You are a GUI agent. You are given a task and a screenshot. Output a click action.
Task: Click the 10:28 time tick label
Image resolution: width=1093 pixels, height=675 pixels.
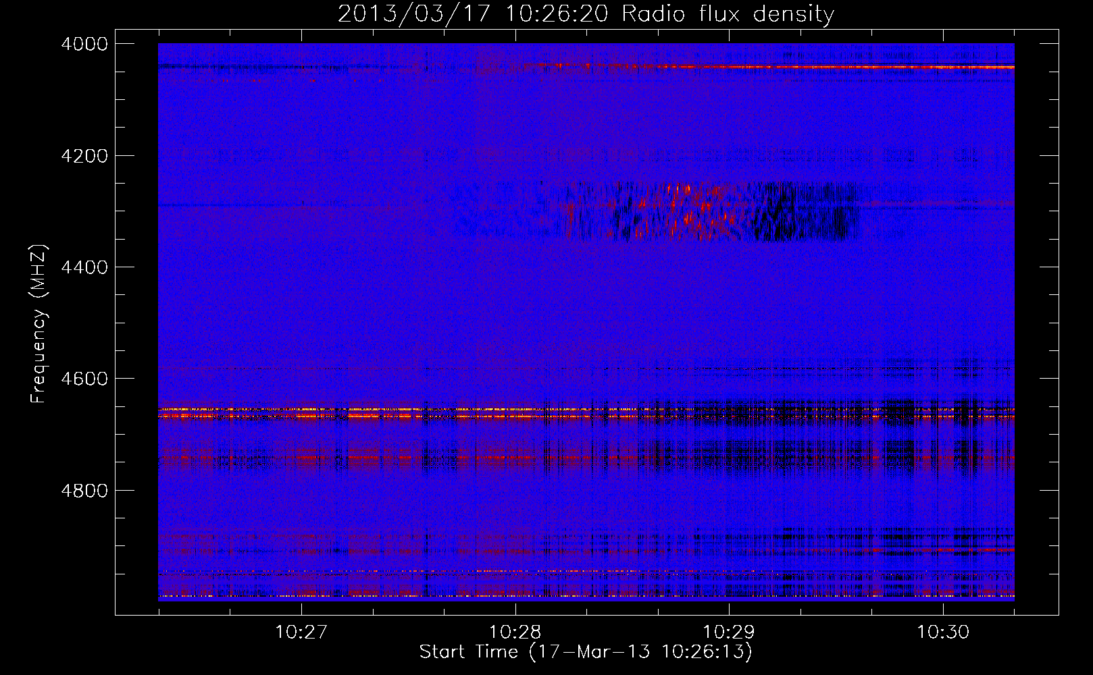point(515,632)
